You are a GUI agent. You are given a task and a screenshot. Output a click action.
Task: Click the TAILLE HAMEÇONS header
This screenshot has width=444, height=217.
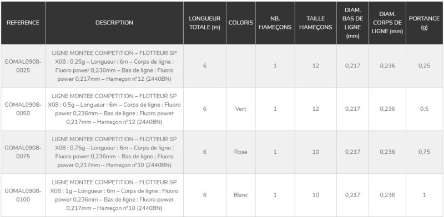[316, 23]
